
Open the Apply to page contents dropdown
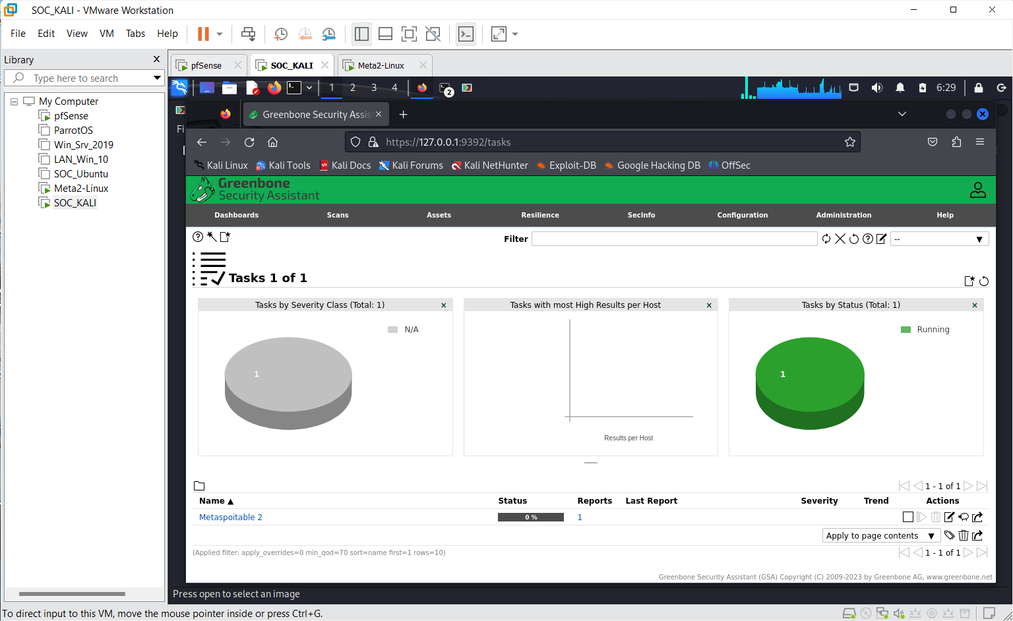(880, 535)
